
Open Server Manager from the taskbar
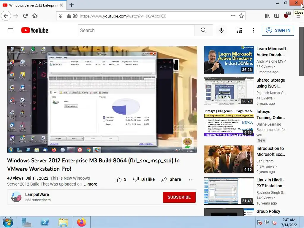coord(26,222)
